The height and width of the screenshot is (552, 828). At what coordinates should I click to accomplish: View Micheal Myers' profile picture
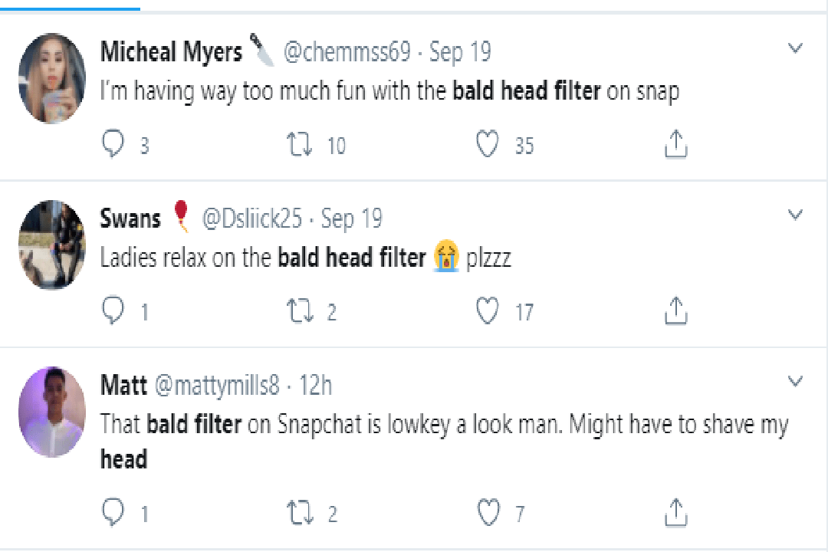(x=51, y=78)
